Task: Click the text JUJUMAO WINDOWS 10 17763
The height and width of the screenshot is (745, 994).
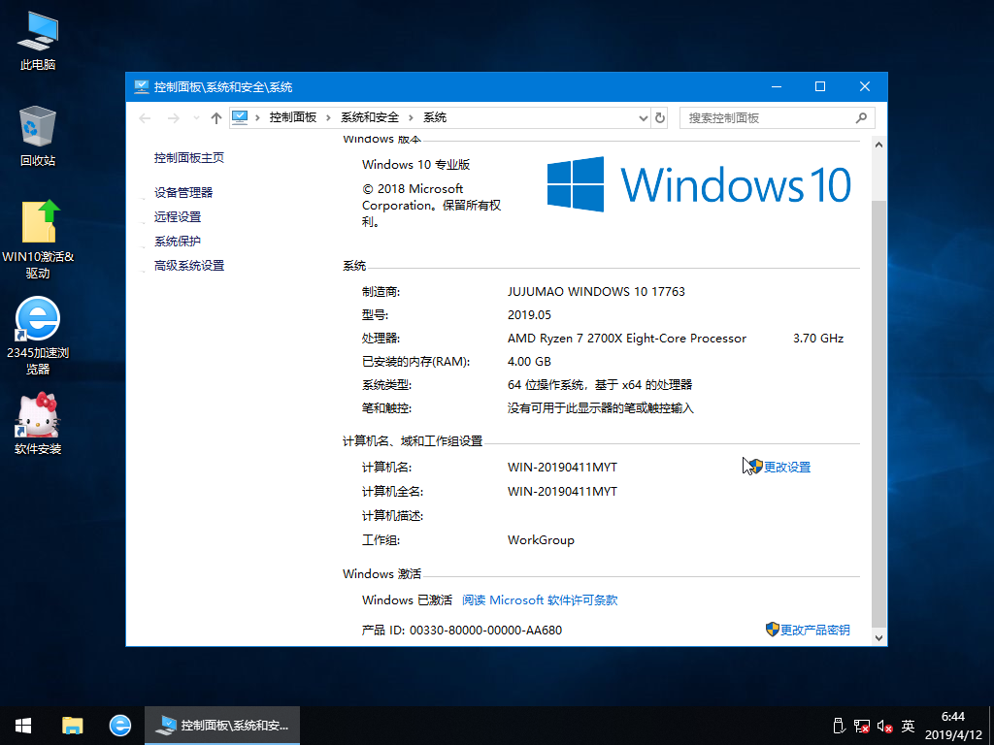Action: (596, 291)
